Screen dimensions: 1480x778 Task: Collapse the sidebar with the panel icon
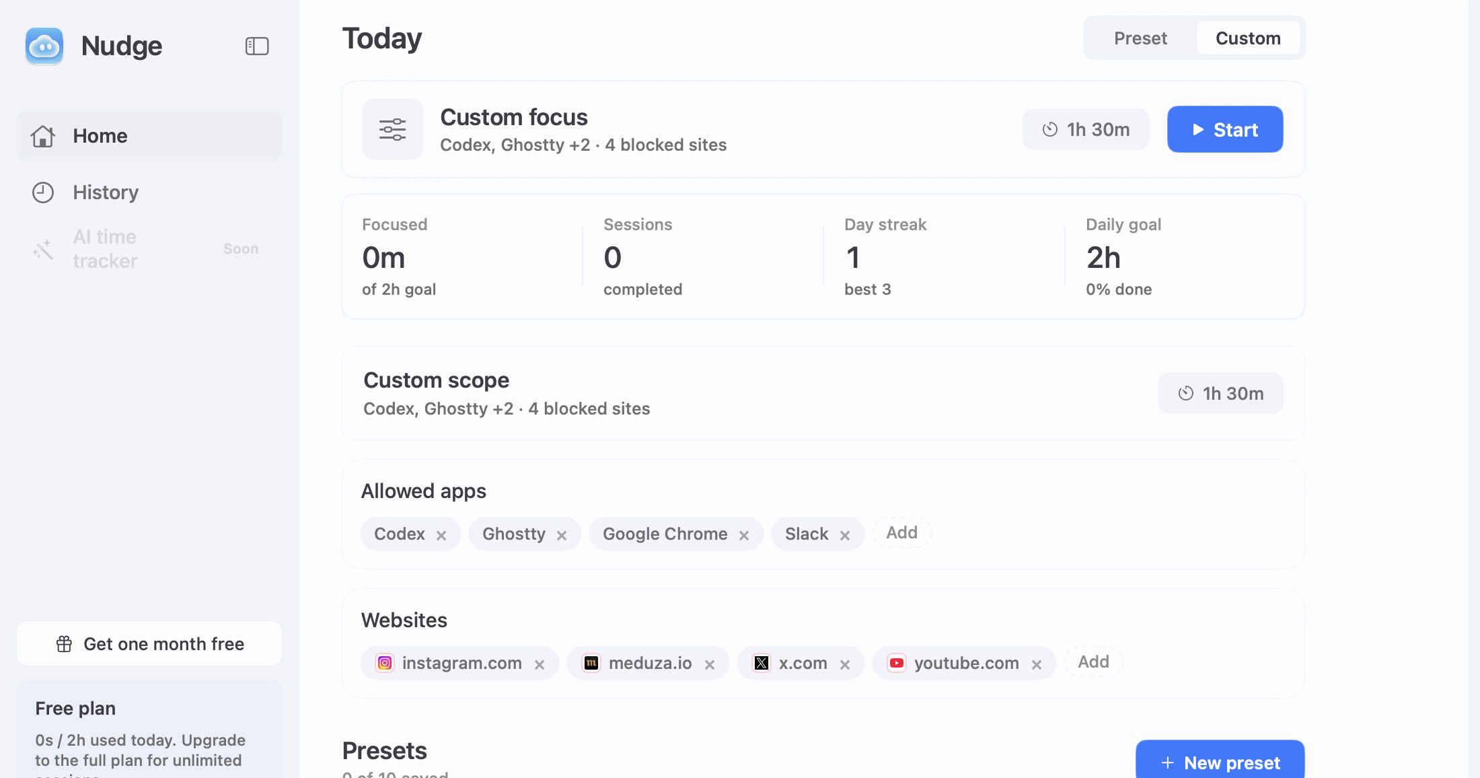coord(257,46)
